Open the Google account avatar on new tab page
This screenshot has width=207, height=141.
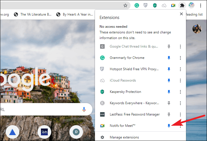pyautogui.click(x=197, y=29)
